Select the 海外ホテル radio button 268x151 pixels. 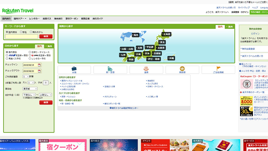coord(31,32)
